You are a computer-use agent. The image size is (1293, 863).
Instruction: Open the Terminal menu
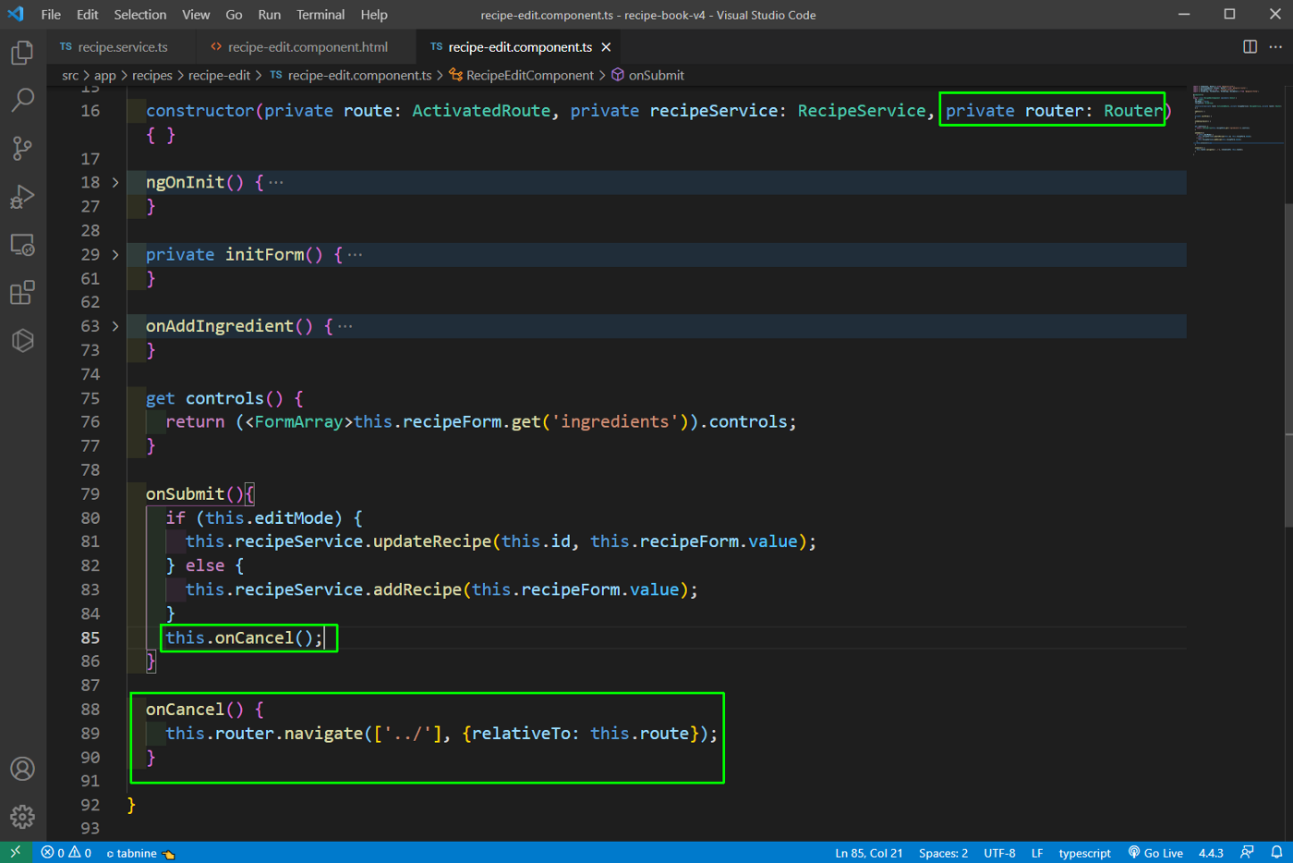320,15
